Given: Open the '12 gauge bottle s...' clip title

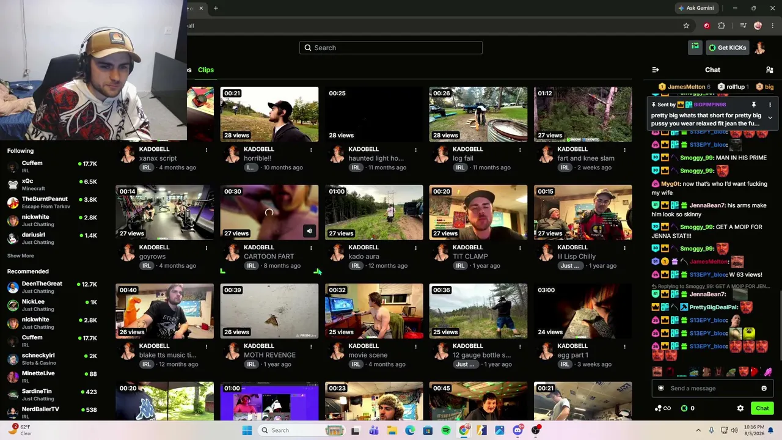Looking at the screenshot, I should [482, 355].
